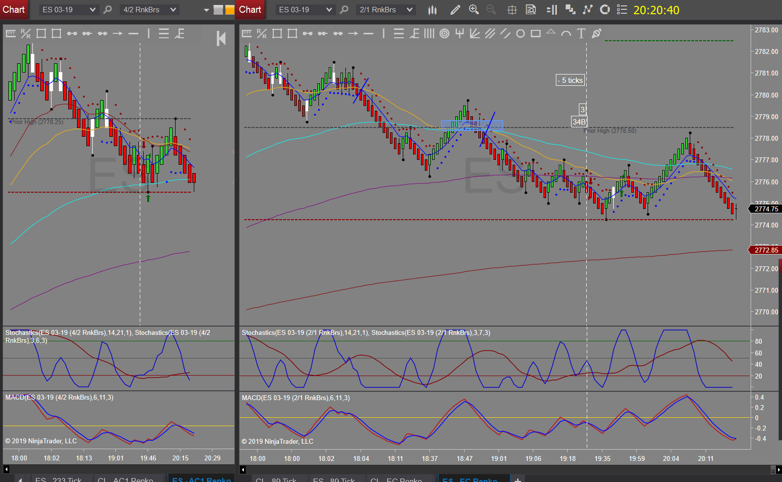The image size is (782, 482).
Task: Select the Fibonacci circle tool
Action: 444,33
